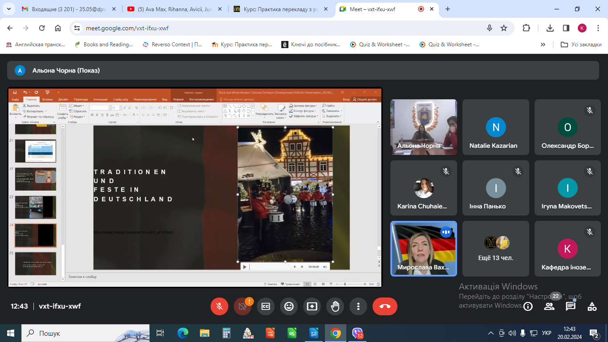The height and width of the screenshot is (342, 608).
Task: Show hidden system tray icons
Action: (491, 333)
